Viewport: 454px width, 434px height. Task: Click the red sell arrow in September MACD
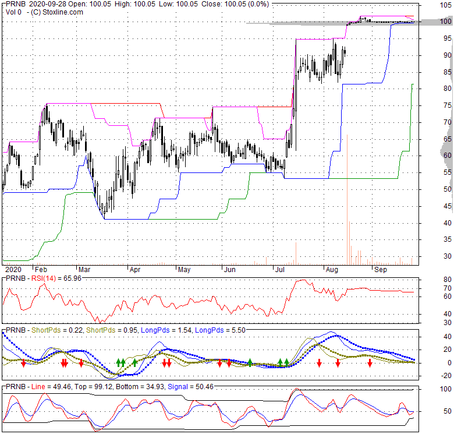pos(370,363)
